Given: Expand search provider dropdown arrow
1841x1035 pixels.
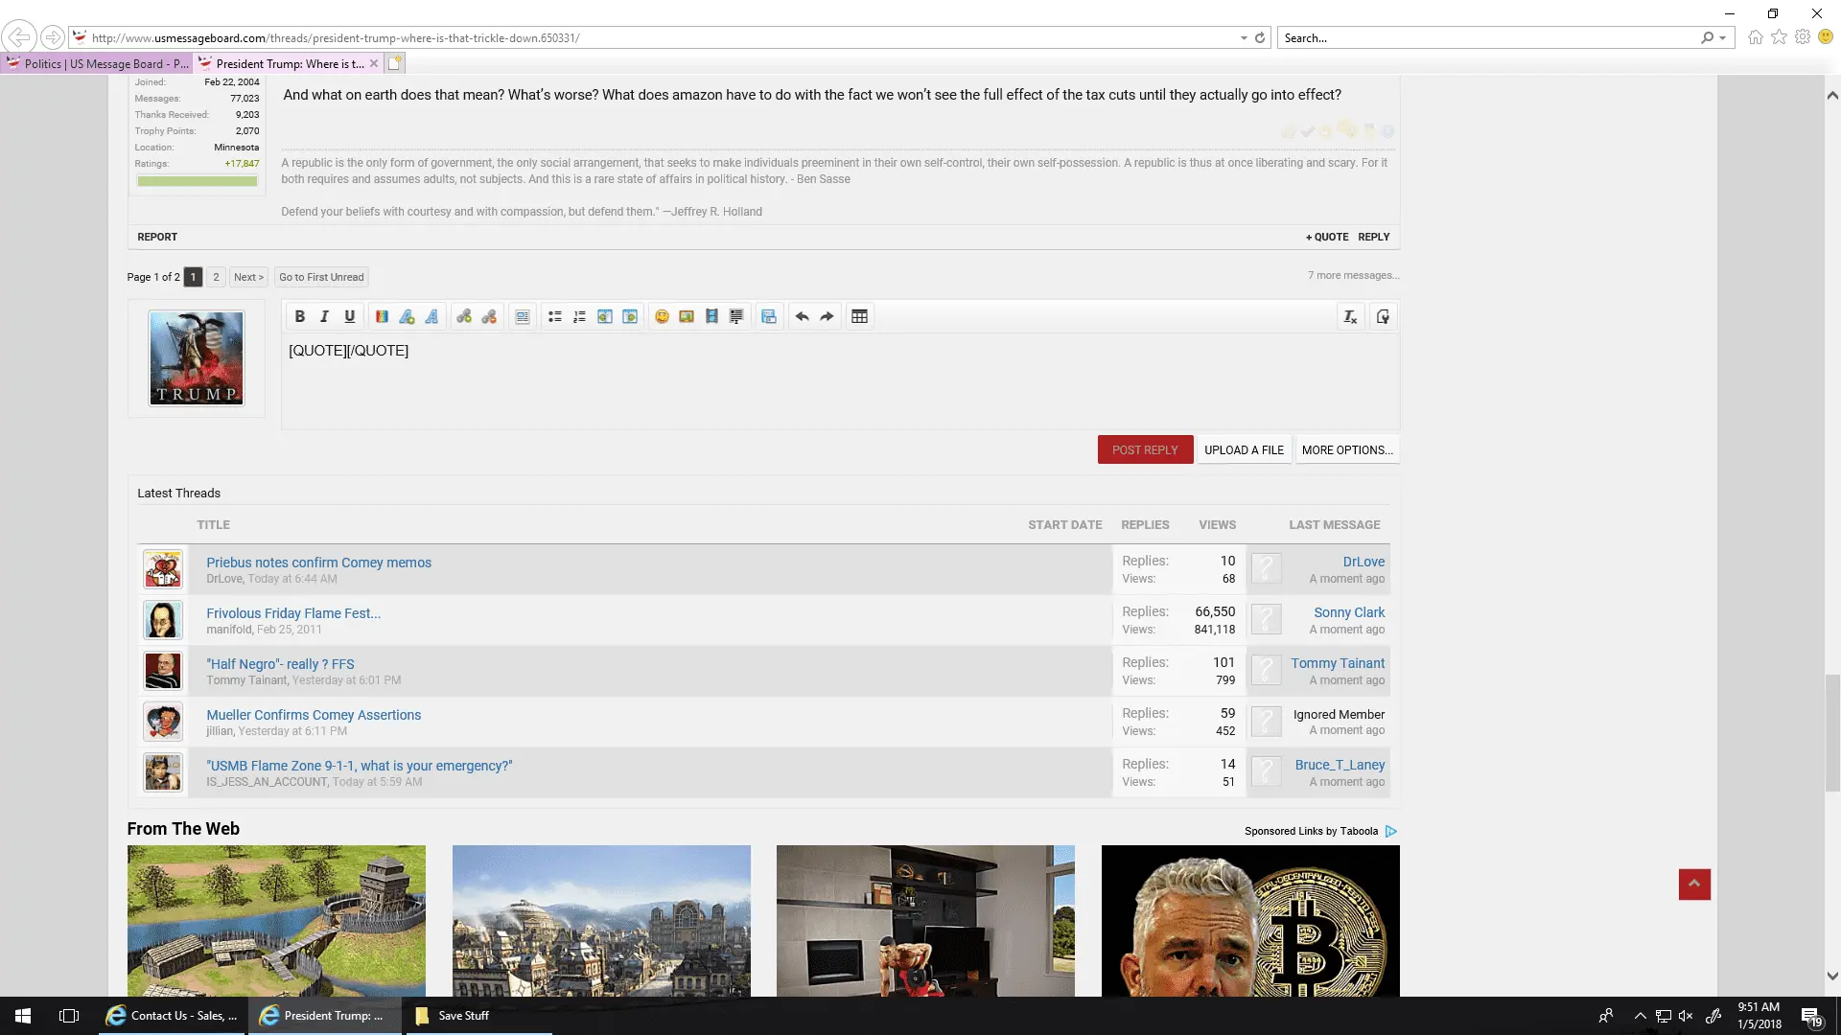Looking at the screenshot, I should click(1723, 38).
